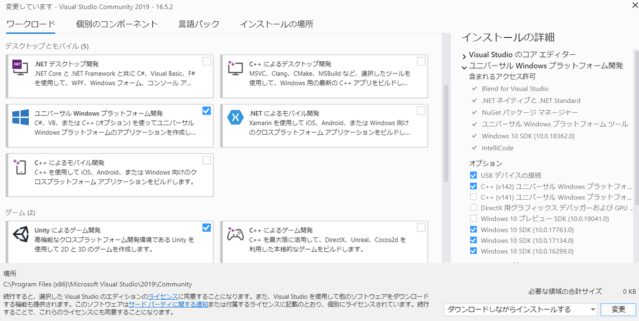Image resolution: width=639 pixels, height=321 pixels.
Task: Open ダウンロードしながらインストールする dropdown
Action: click(521, 309)
